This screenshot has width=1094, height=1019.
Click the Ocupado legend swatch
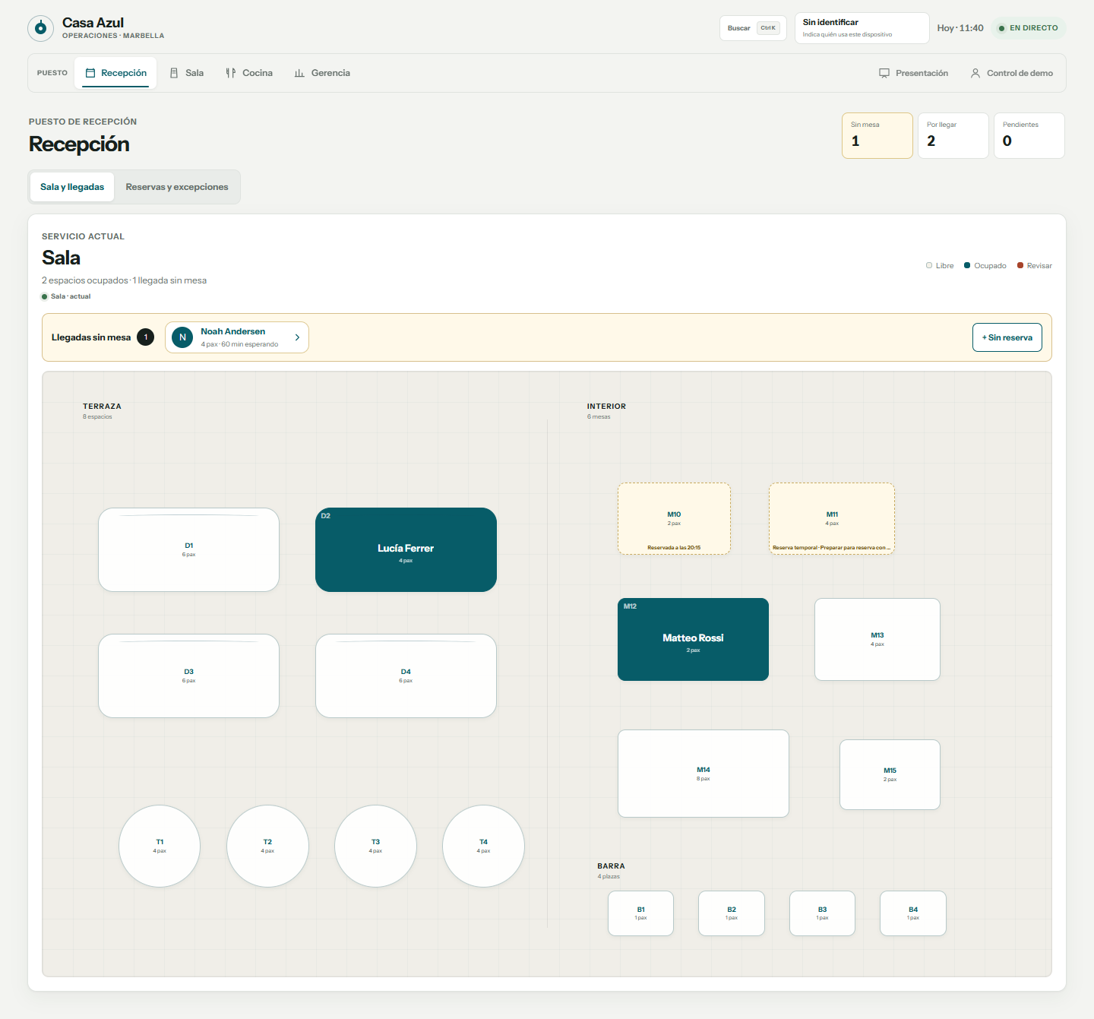click(x=967, y=265)
